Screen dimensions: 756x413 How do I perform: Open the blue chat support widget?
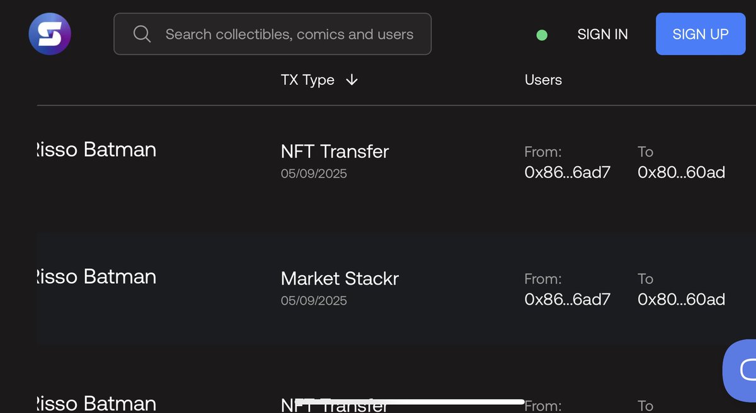[x=740, y=370]
